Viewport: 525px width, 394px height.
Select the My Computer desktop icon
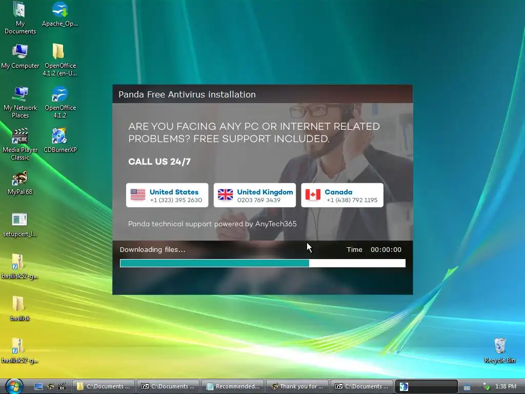(x=20, y=56)
